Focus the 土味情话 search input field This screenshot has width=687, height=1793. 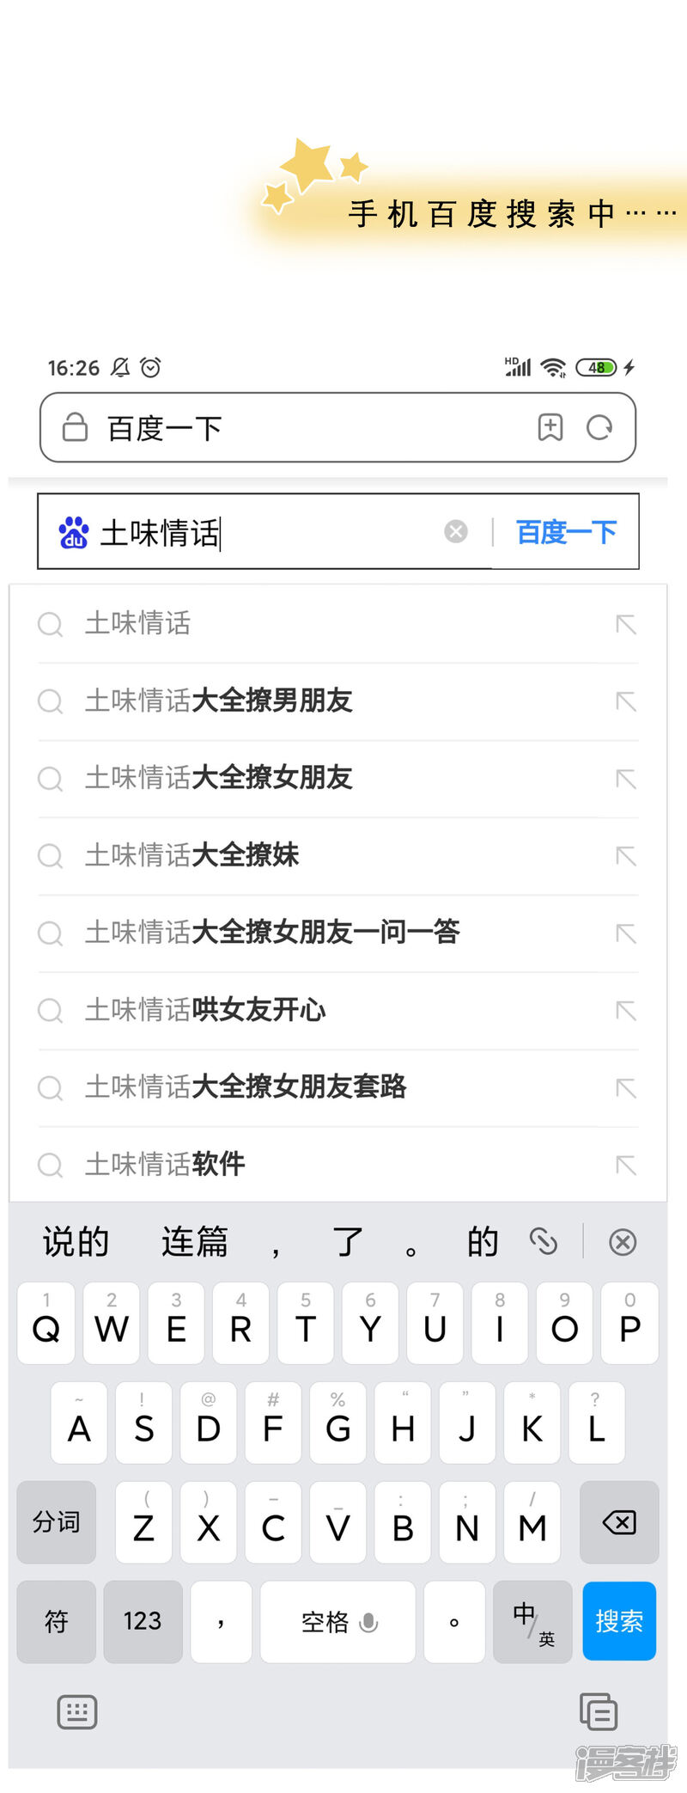point(266,533)
